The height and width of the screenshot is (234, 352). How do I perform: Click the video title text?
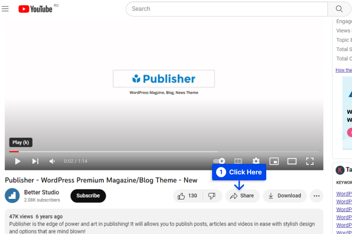[101, 180]
